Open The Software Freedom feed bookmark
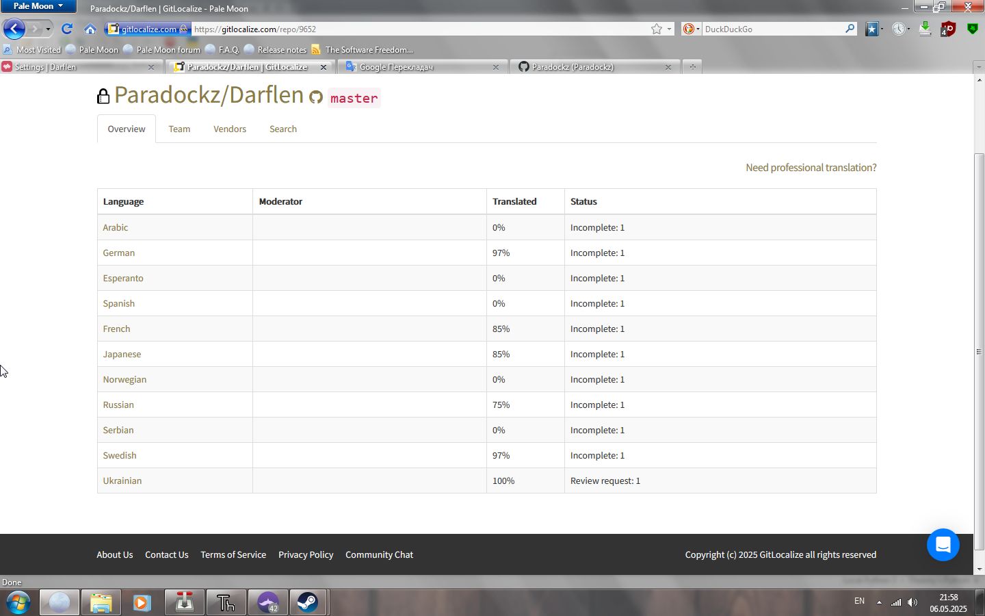 coord(362,49)
